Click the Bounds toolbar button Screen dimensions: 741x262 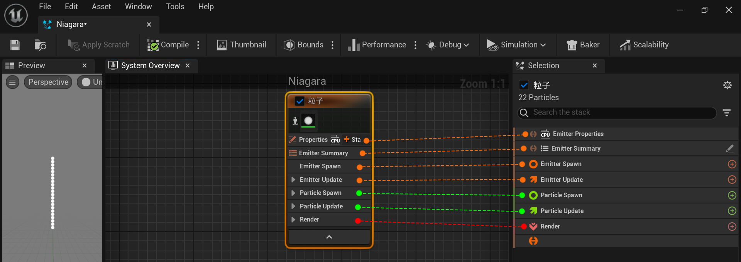point(303,45)
